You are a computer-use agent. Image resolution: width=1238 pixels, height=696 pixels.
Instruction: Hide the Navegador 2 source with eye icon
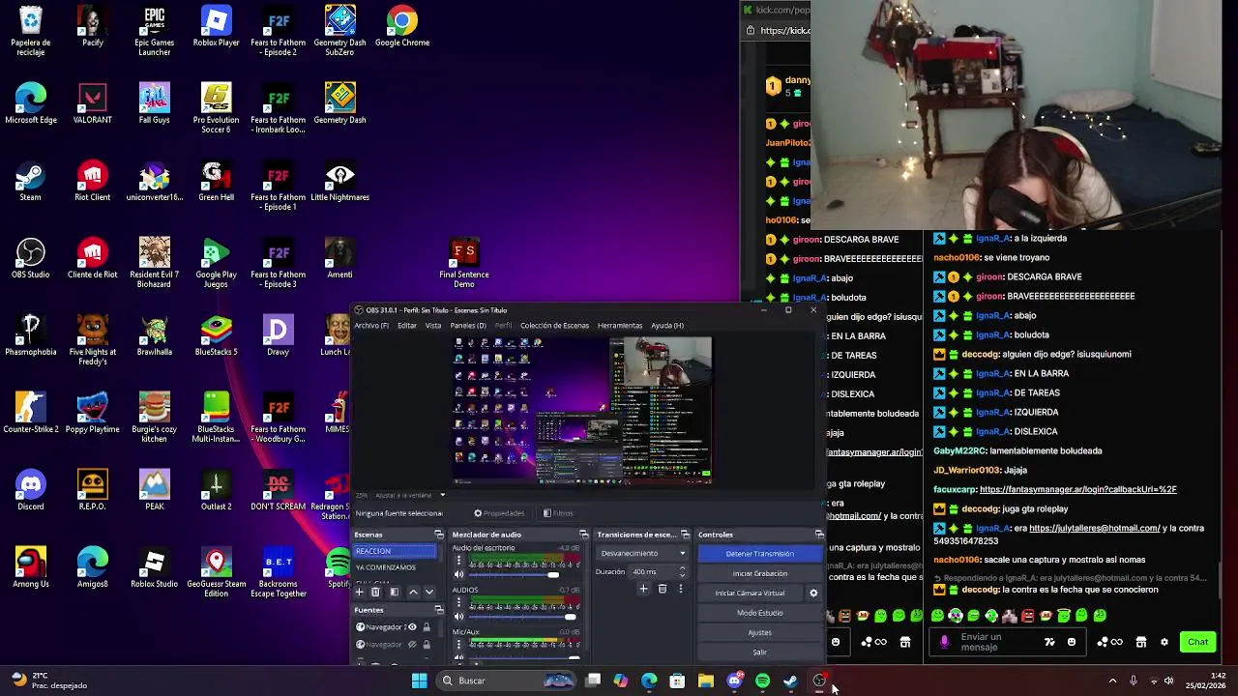pyautogui.click(x=412, y=627)
